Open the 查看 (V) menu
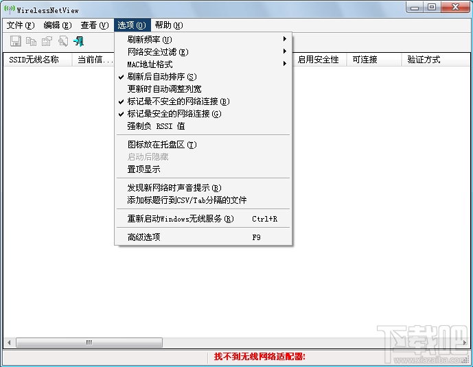The height and width of the screenshot is (367, 473). (95, 25)
